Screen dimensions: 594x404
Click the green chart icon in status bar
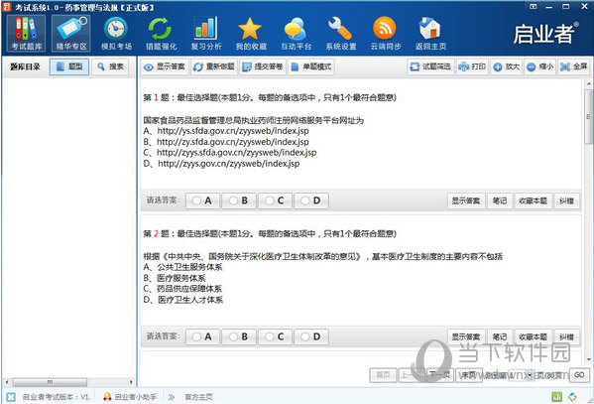tap(557, 397)
